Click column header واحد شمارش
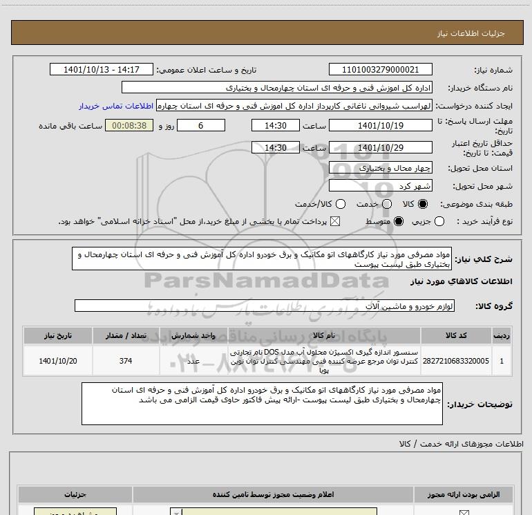532x515 pixels. coord(193,335)
